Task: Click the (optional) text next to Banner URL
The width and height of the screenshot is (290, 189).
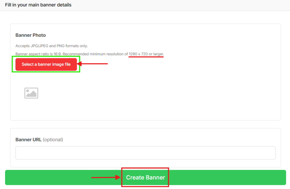Action: 53,140
